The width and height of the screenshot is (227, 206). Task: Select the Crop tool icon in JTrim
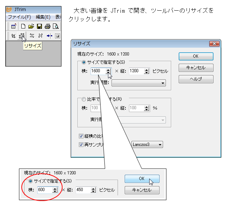[x=13, y=36]
